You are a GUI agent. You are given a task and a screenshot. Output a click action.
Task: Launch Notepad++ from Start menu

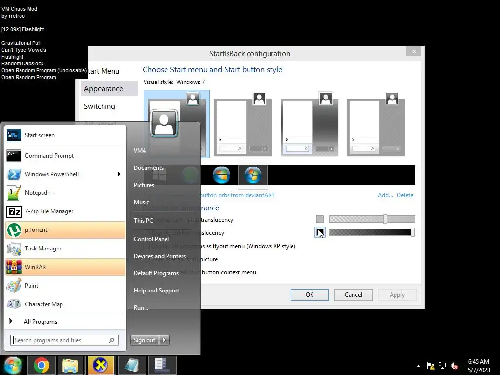[x=65, y=192]
